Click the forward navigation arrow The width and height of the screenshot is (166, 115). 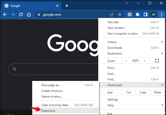[x=13, y=14]
